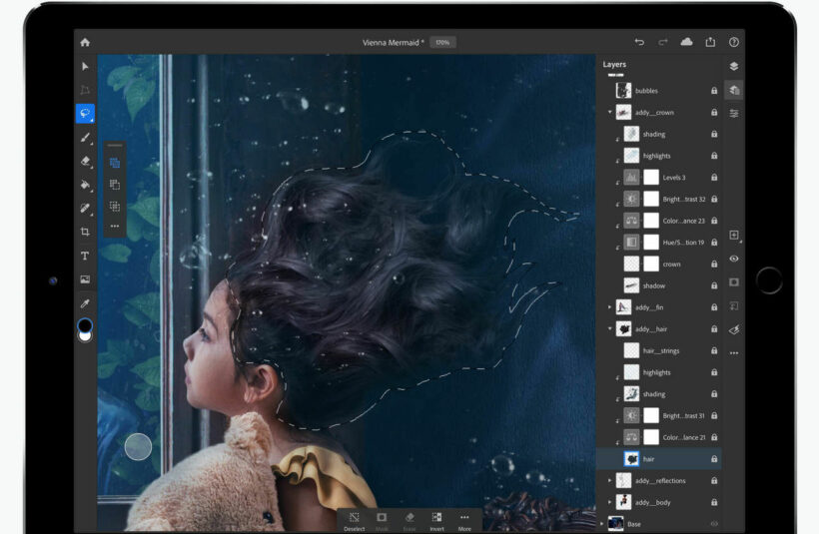Toggle lock on Levels 3 layer
Viewport: 819px width, 534px height.
(714, 178)
